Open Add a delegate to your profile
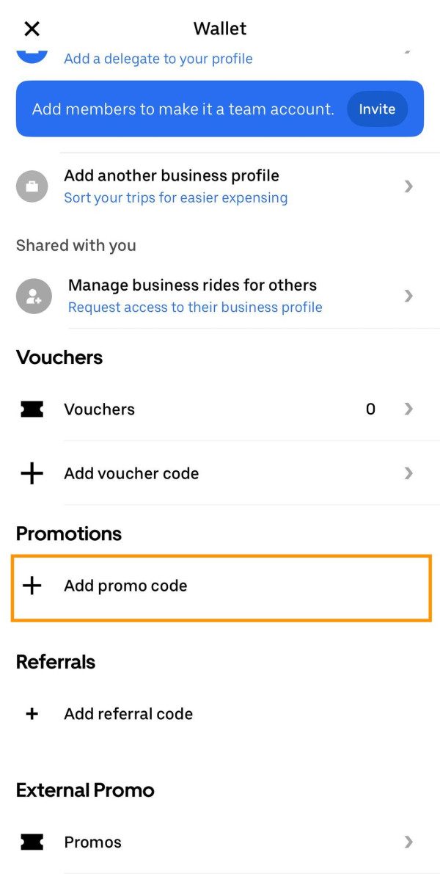Screen dimensions: 440x874 [x=158, y=58]
